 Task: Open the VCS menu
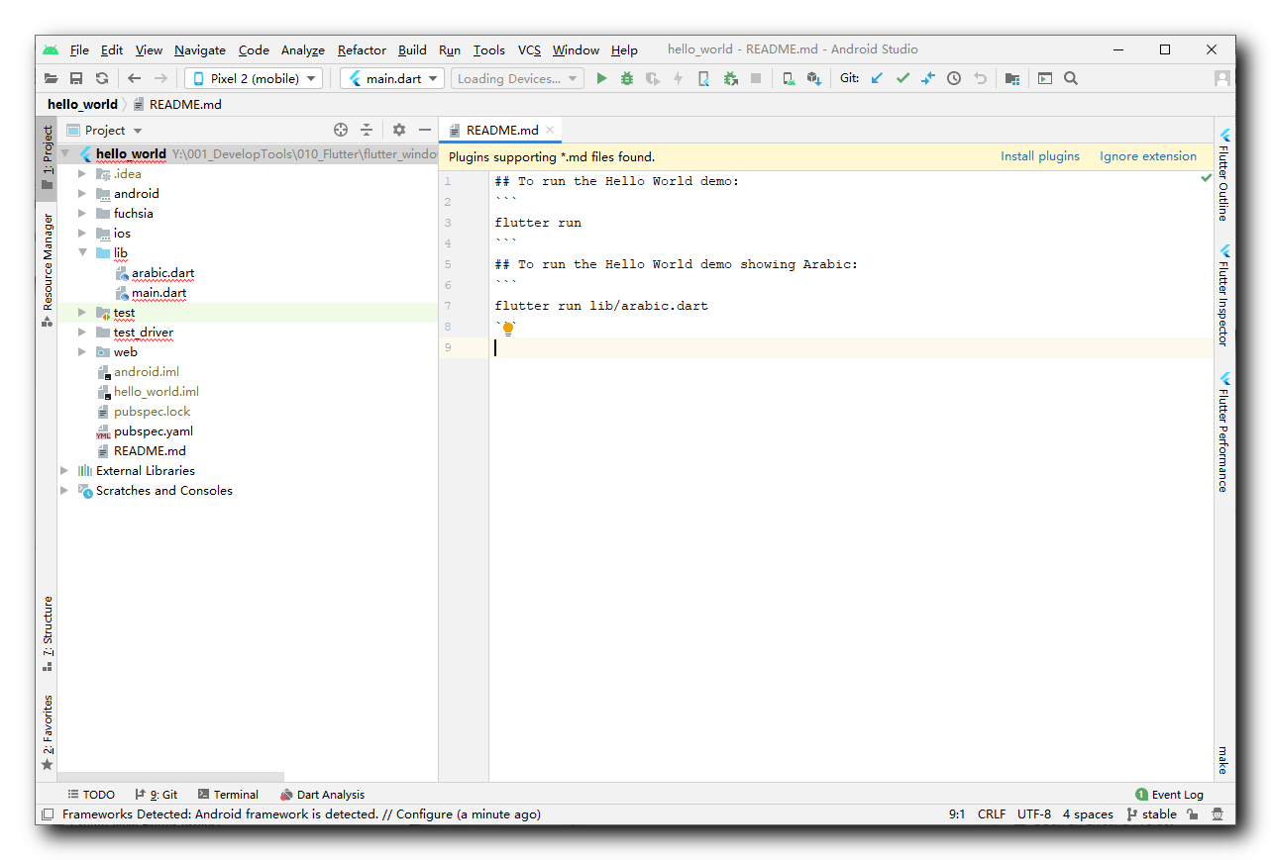(x=529, y=49)
